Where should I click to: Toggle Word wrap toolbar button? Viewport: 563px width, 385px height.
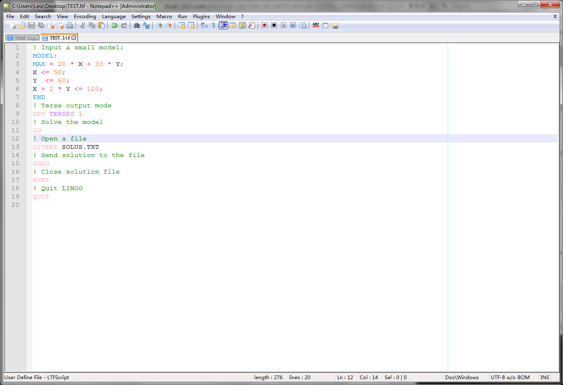[204, 26]
